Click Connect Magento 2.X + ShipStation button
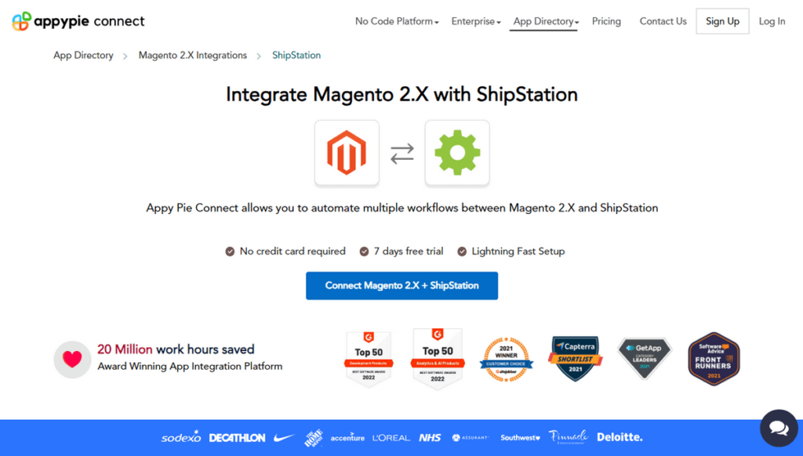Viewport: 803px width, 456px height. [401, 285]
